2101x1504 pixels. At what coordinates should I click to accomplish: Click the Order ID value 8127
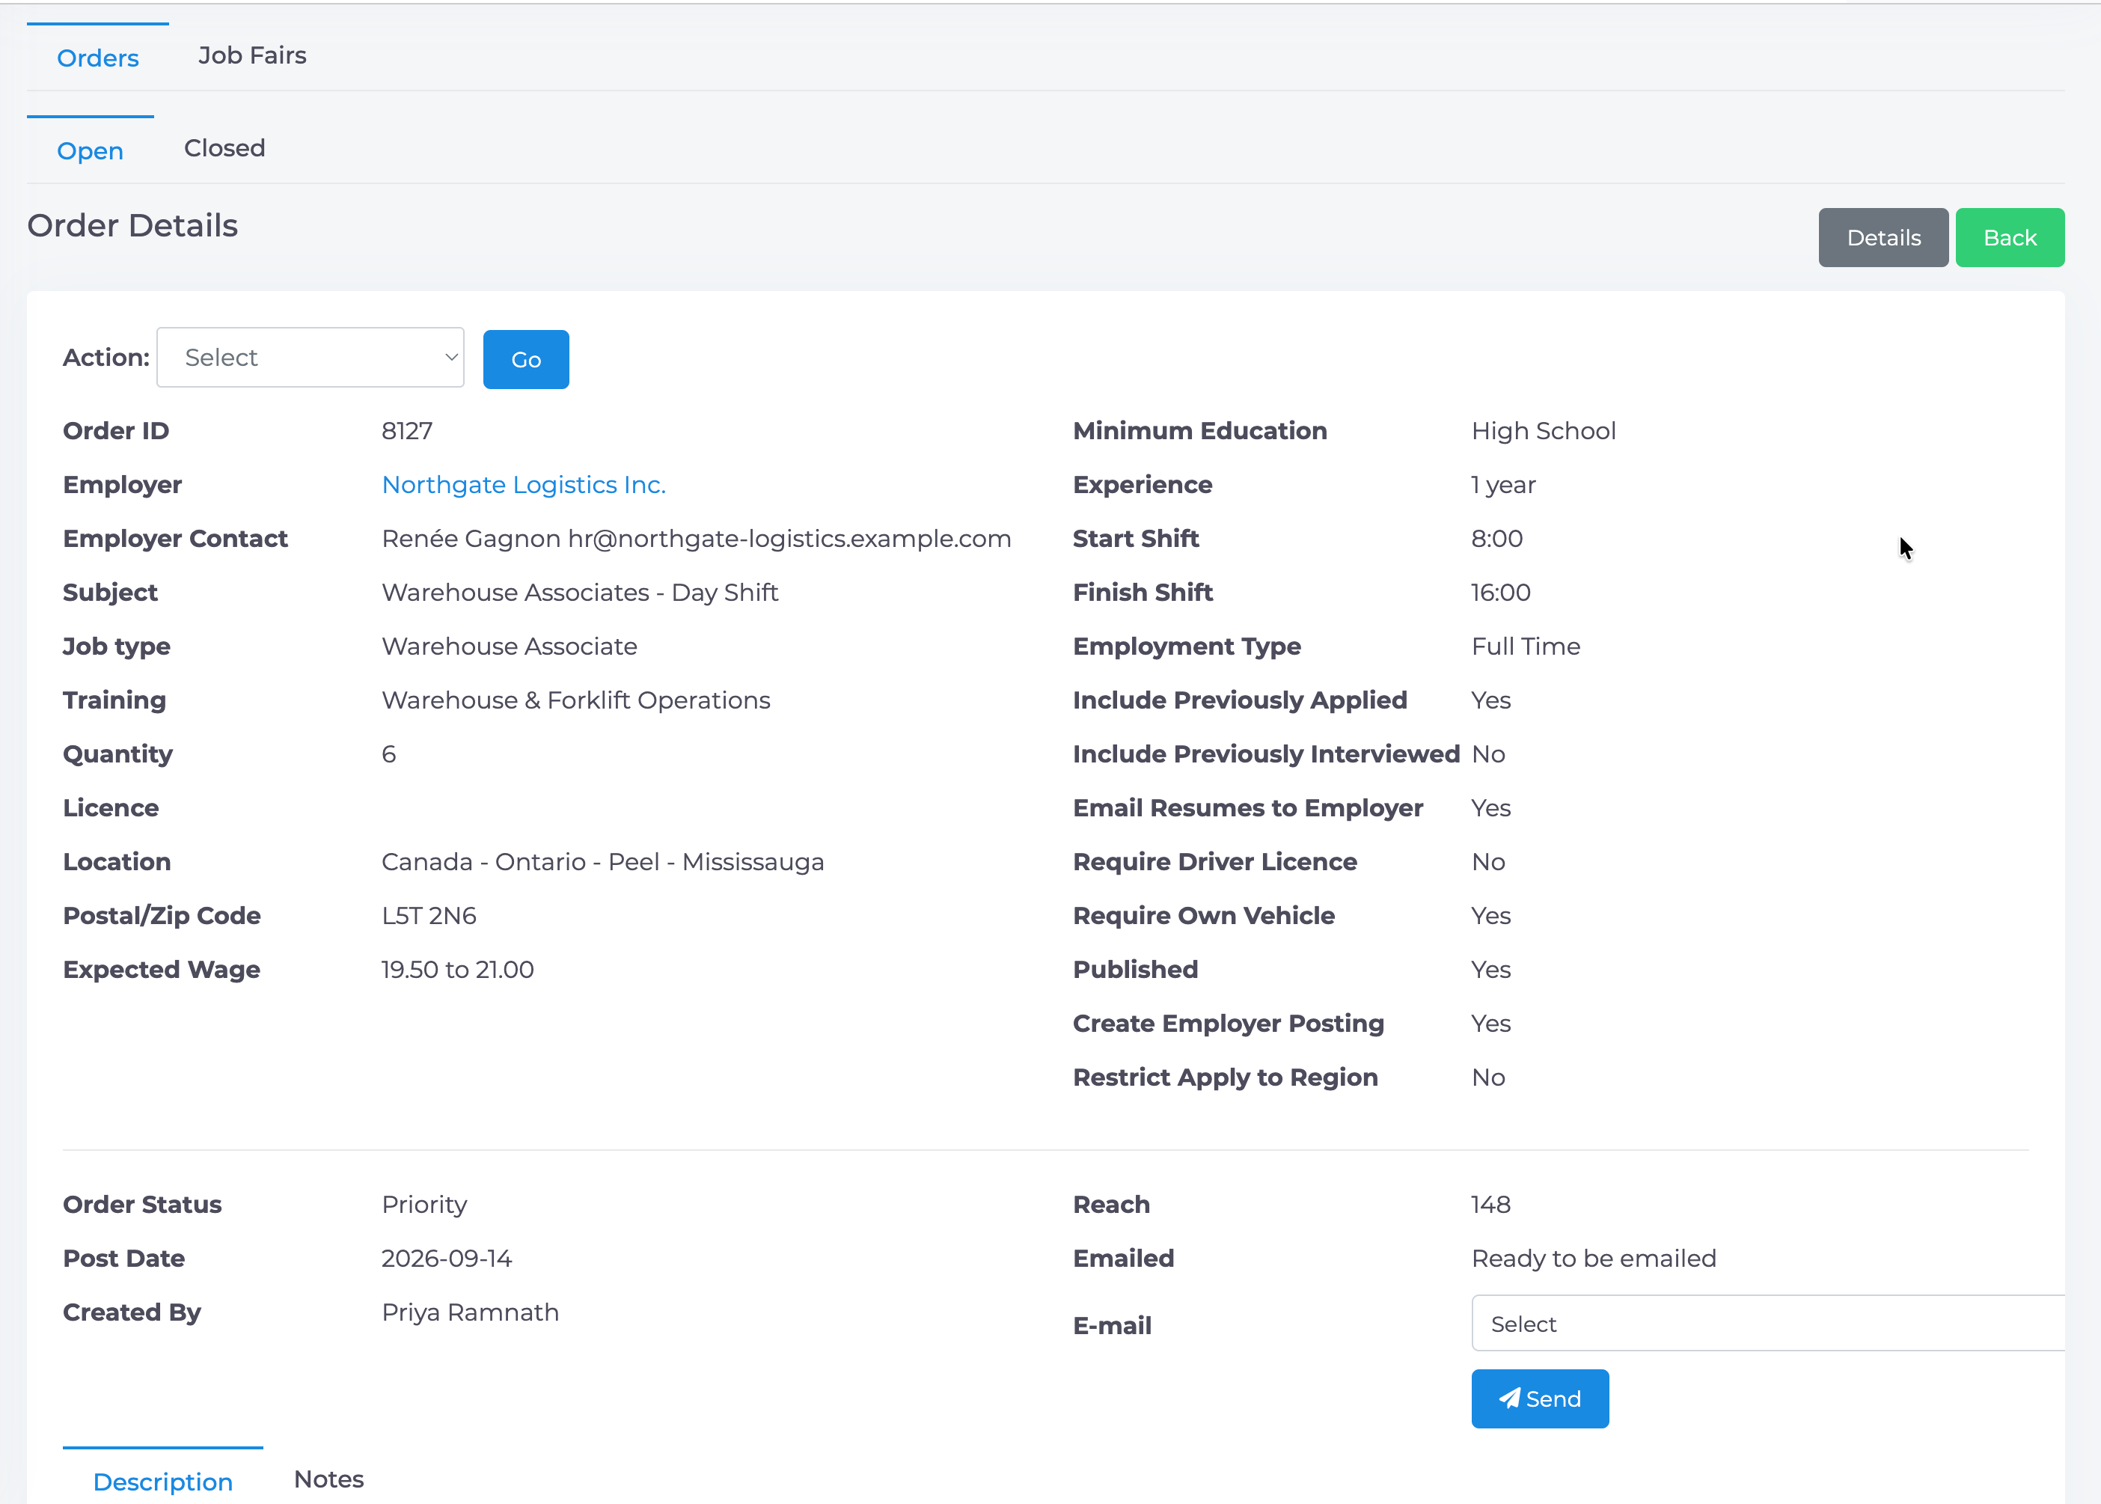pyautogui.click(x=406, y=431)
